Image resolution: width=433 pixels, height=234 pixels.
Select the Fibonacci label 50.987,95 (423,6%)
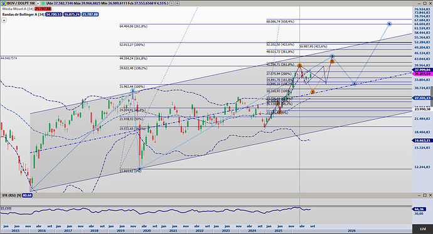tap(313, 46)
